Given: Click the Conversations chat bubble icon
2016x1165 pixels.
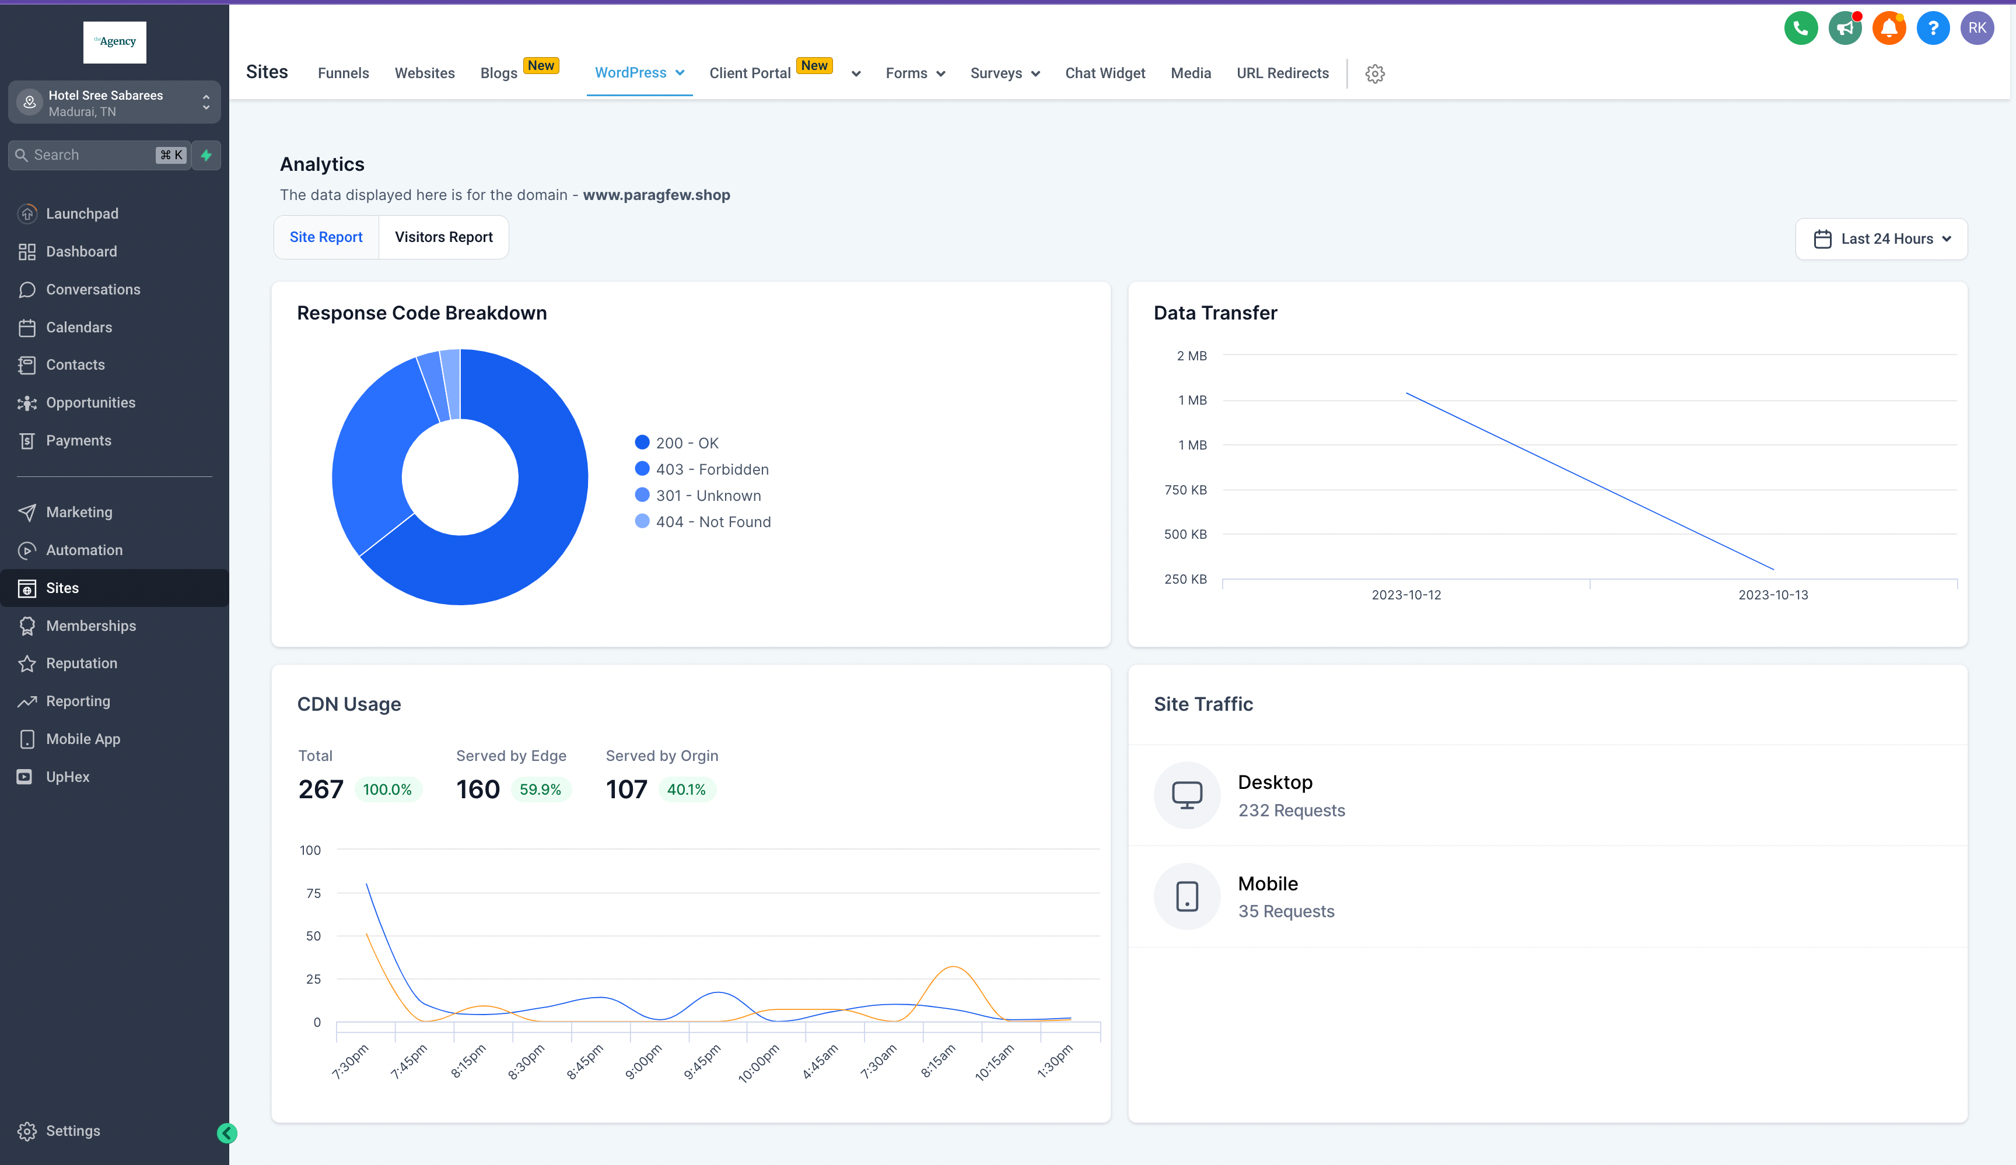Looking at the screenshot, I should (27, 289).
